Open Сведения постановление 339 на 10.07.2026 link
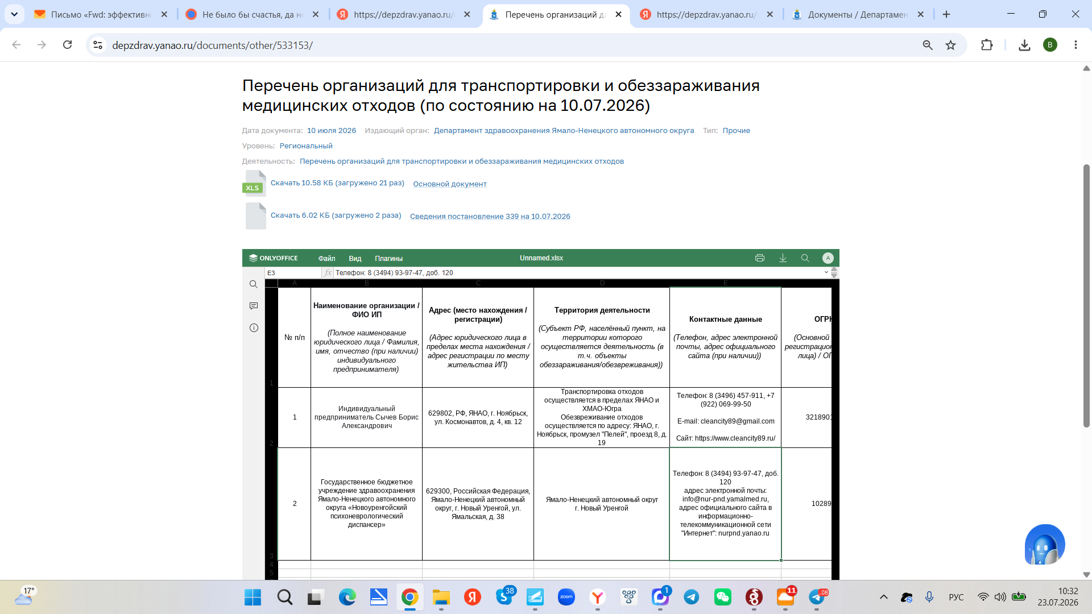Image resolution: width=1092 pixels, height=614 pixels. pos(490,216)
